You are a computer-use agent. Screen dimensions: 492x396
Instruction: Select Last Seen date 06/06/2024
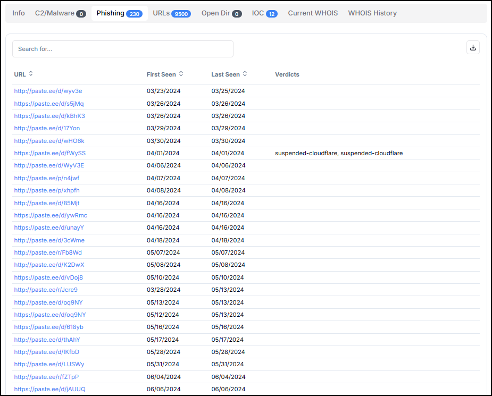click(x=228, y=389)
